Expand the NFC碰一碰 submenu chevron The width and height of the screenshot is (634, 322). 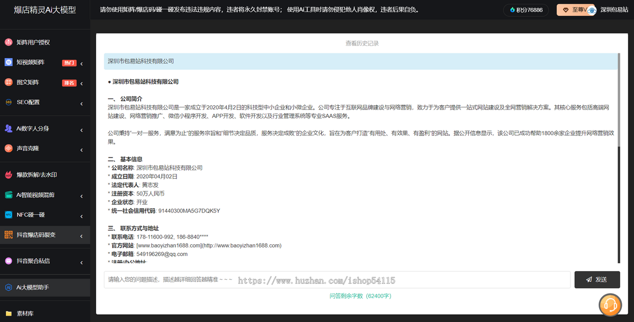point(82,216)
